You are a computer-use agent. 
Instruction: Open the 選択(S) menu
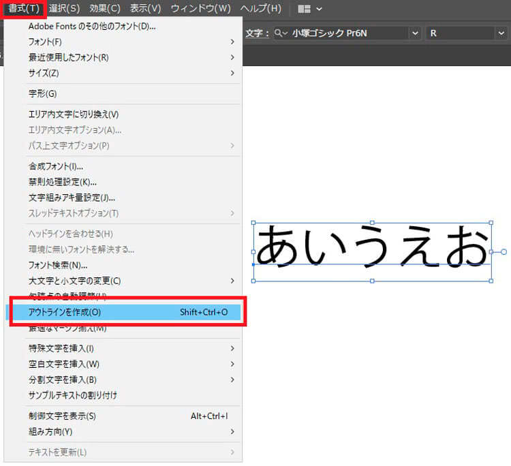(x=64, y=9)
